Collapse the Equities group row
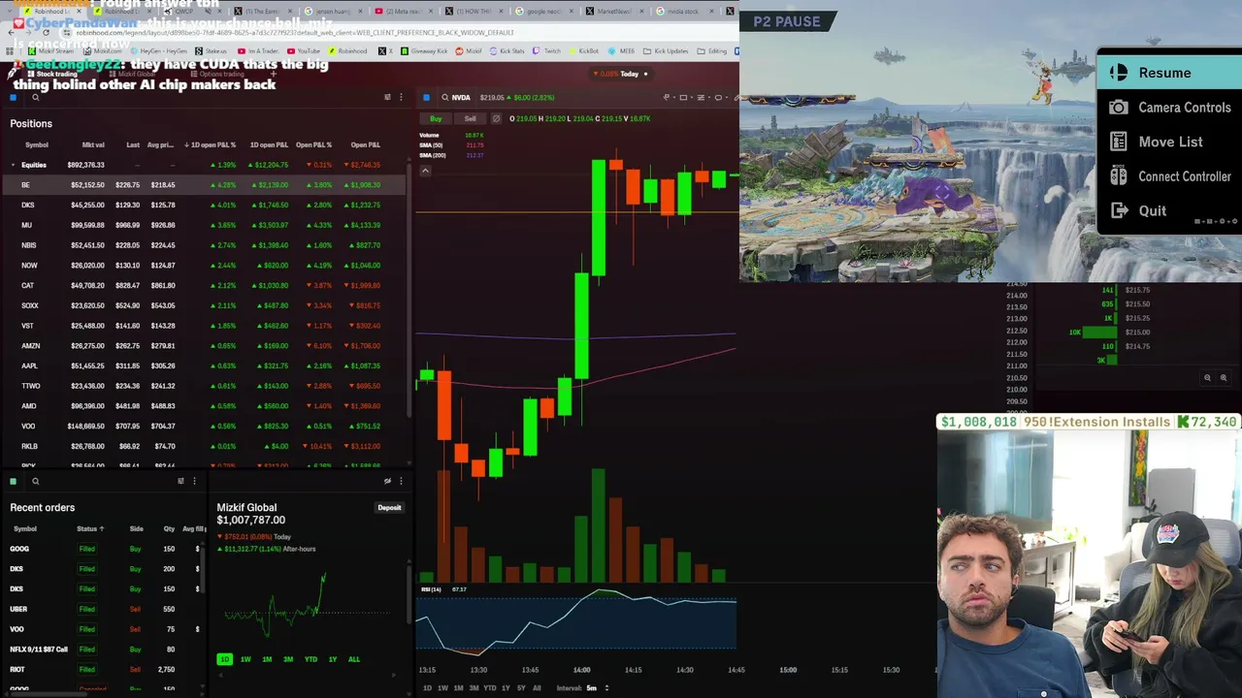 [13, 165]
